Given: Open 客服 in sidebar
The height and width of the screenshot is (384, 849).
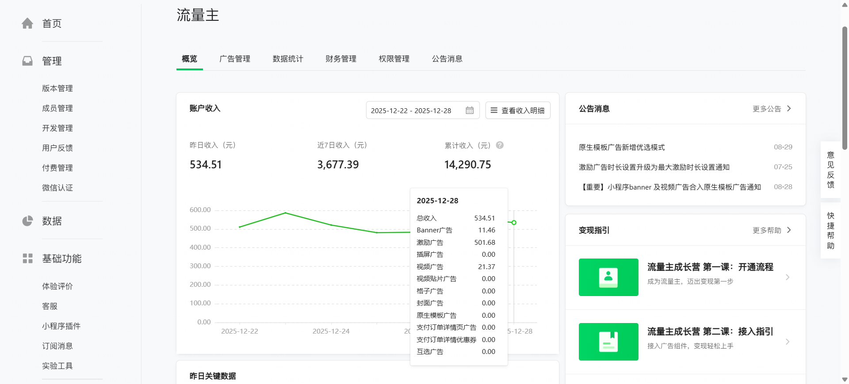Looking at the screenshot, I should 50,306.
